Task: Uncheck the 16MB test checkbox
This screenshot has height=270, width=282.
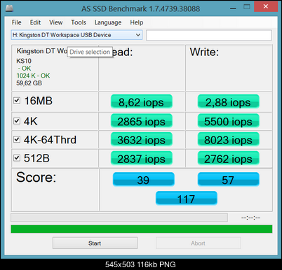Action: 17,101
